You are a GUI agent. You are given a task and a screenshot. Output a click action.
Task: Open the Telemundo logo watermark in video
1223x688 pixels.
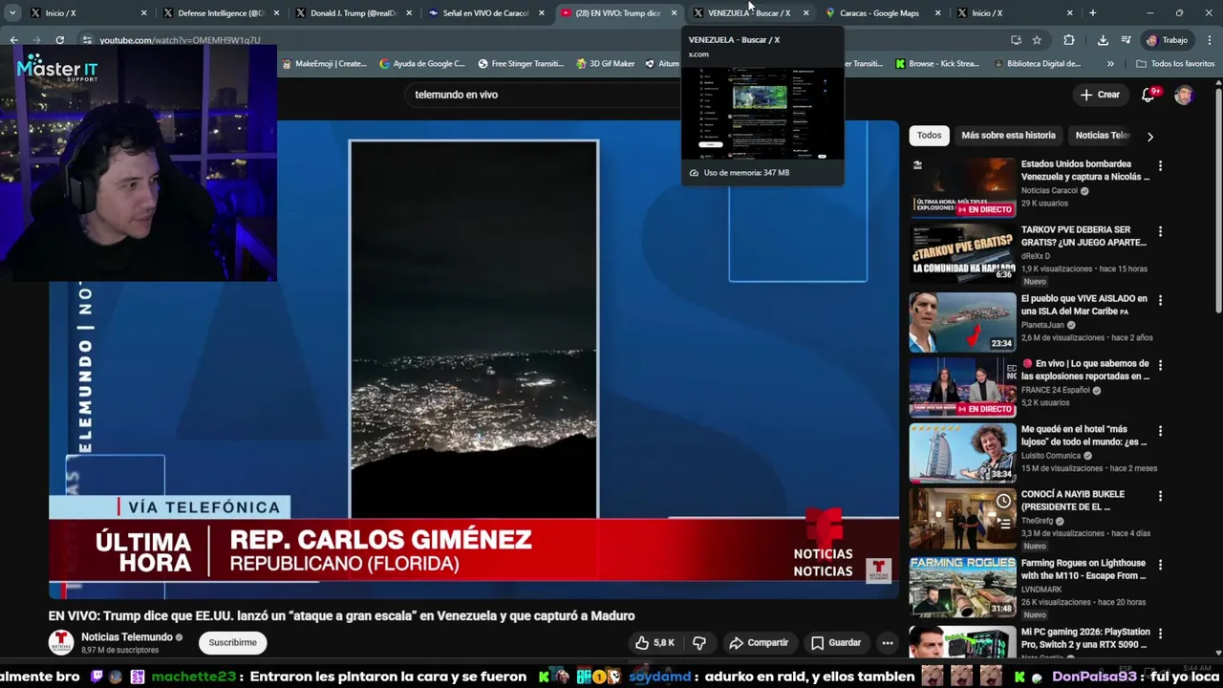(878, 570)
